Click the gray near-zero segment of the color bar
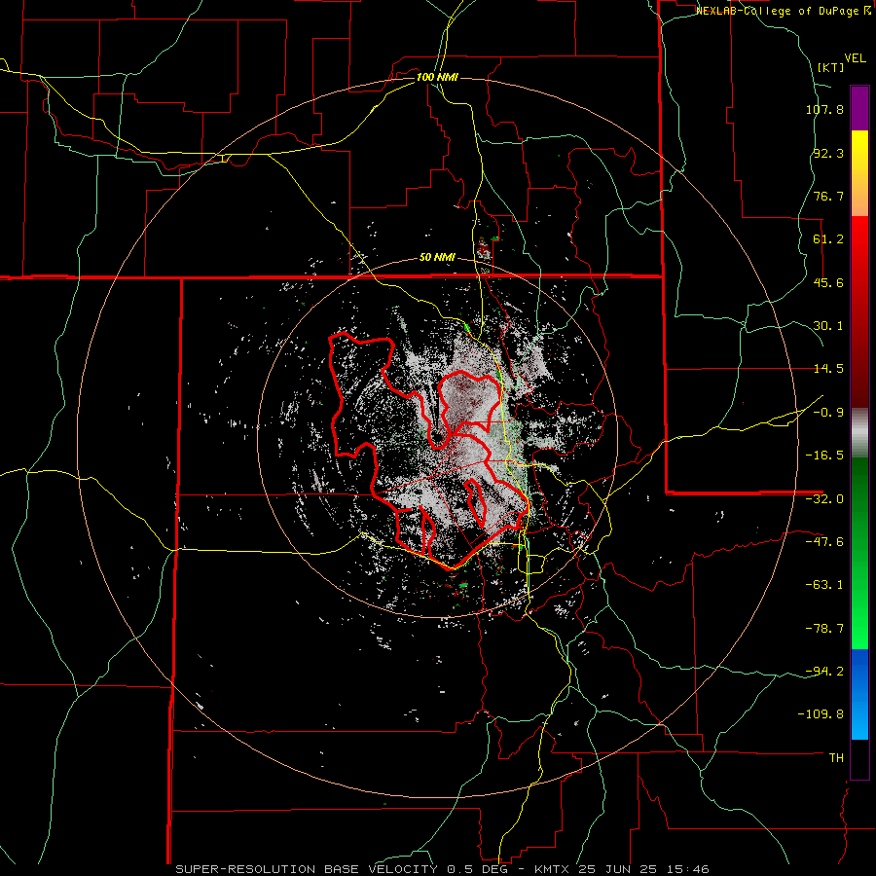This screenshot has height=876, width=876. click(859, 433)
